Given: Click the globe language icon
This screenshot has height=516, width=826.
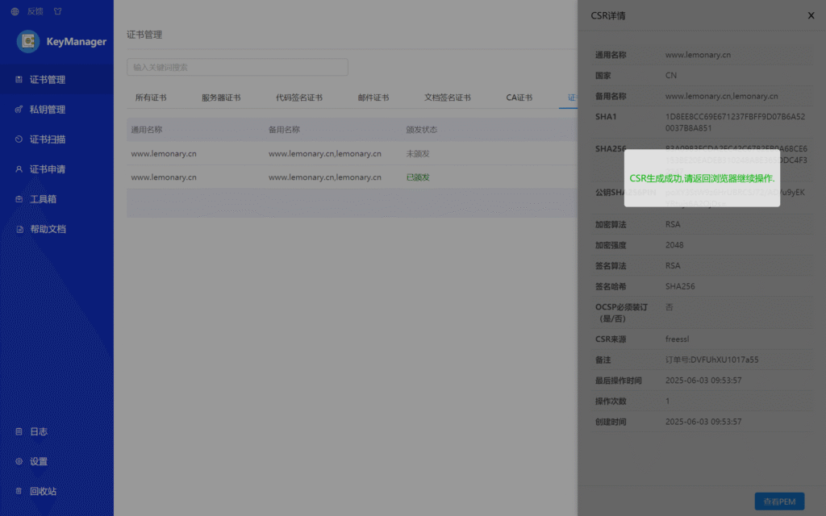Looking at the screenshot, I should point(15,11).
